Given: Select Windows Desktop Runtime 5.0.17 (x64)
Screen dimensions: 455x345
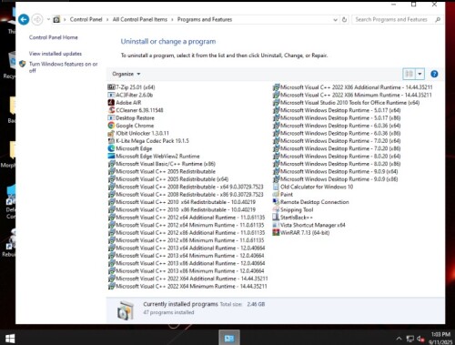Looking at the screenshot, I should pos(337,110).
